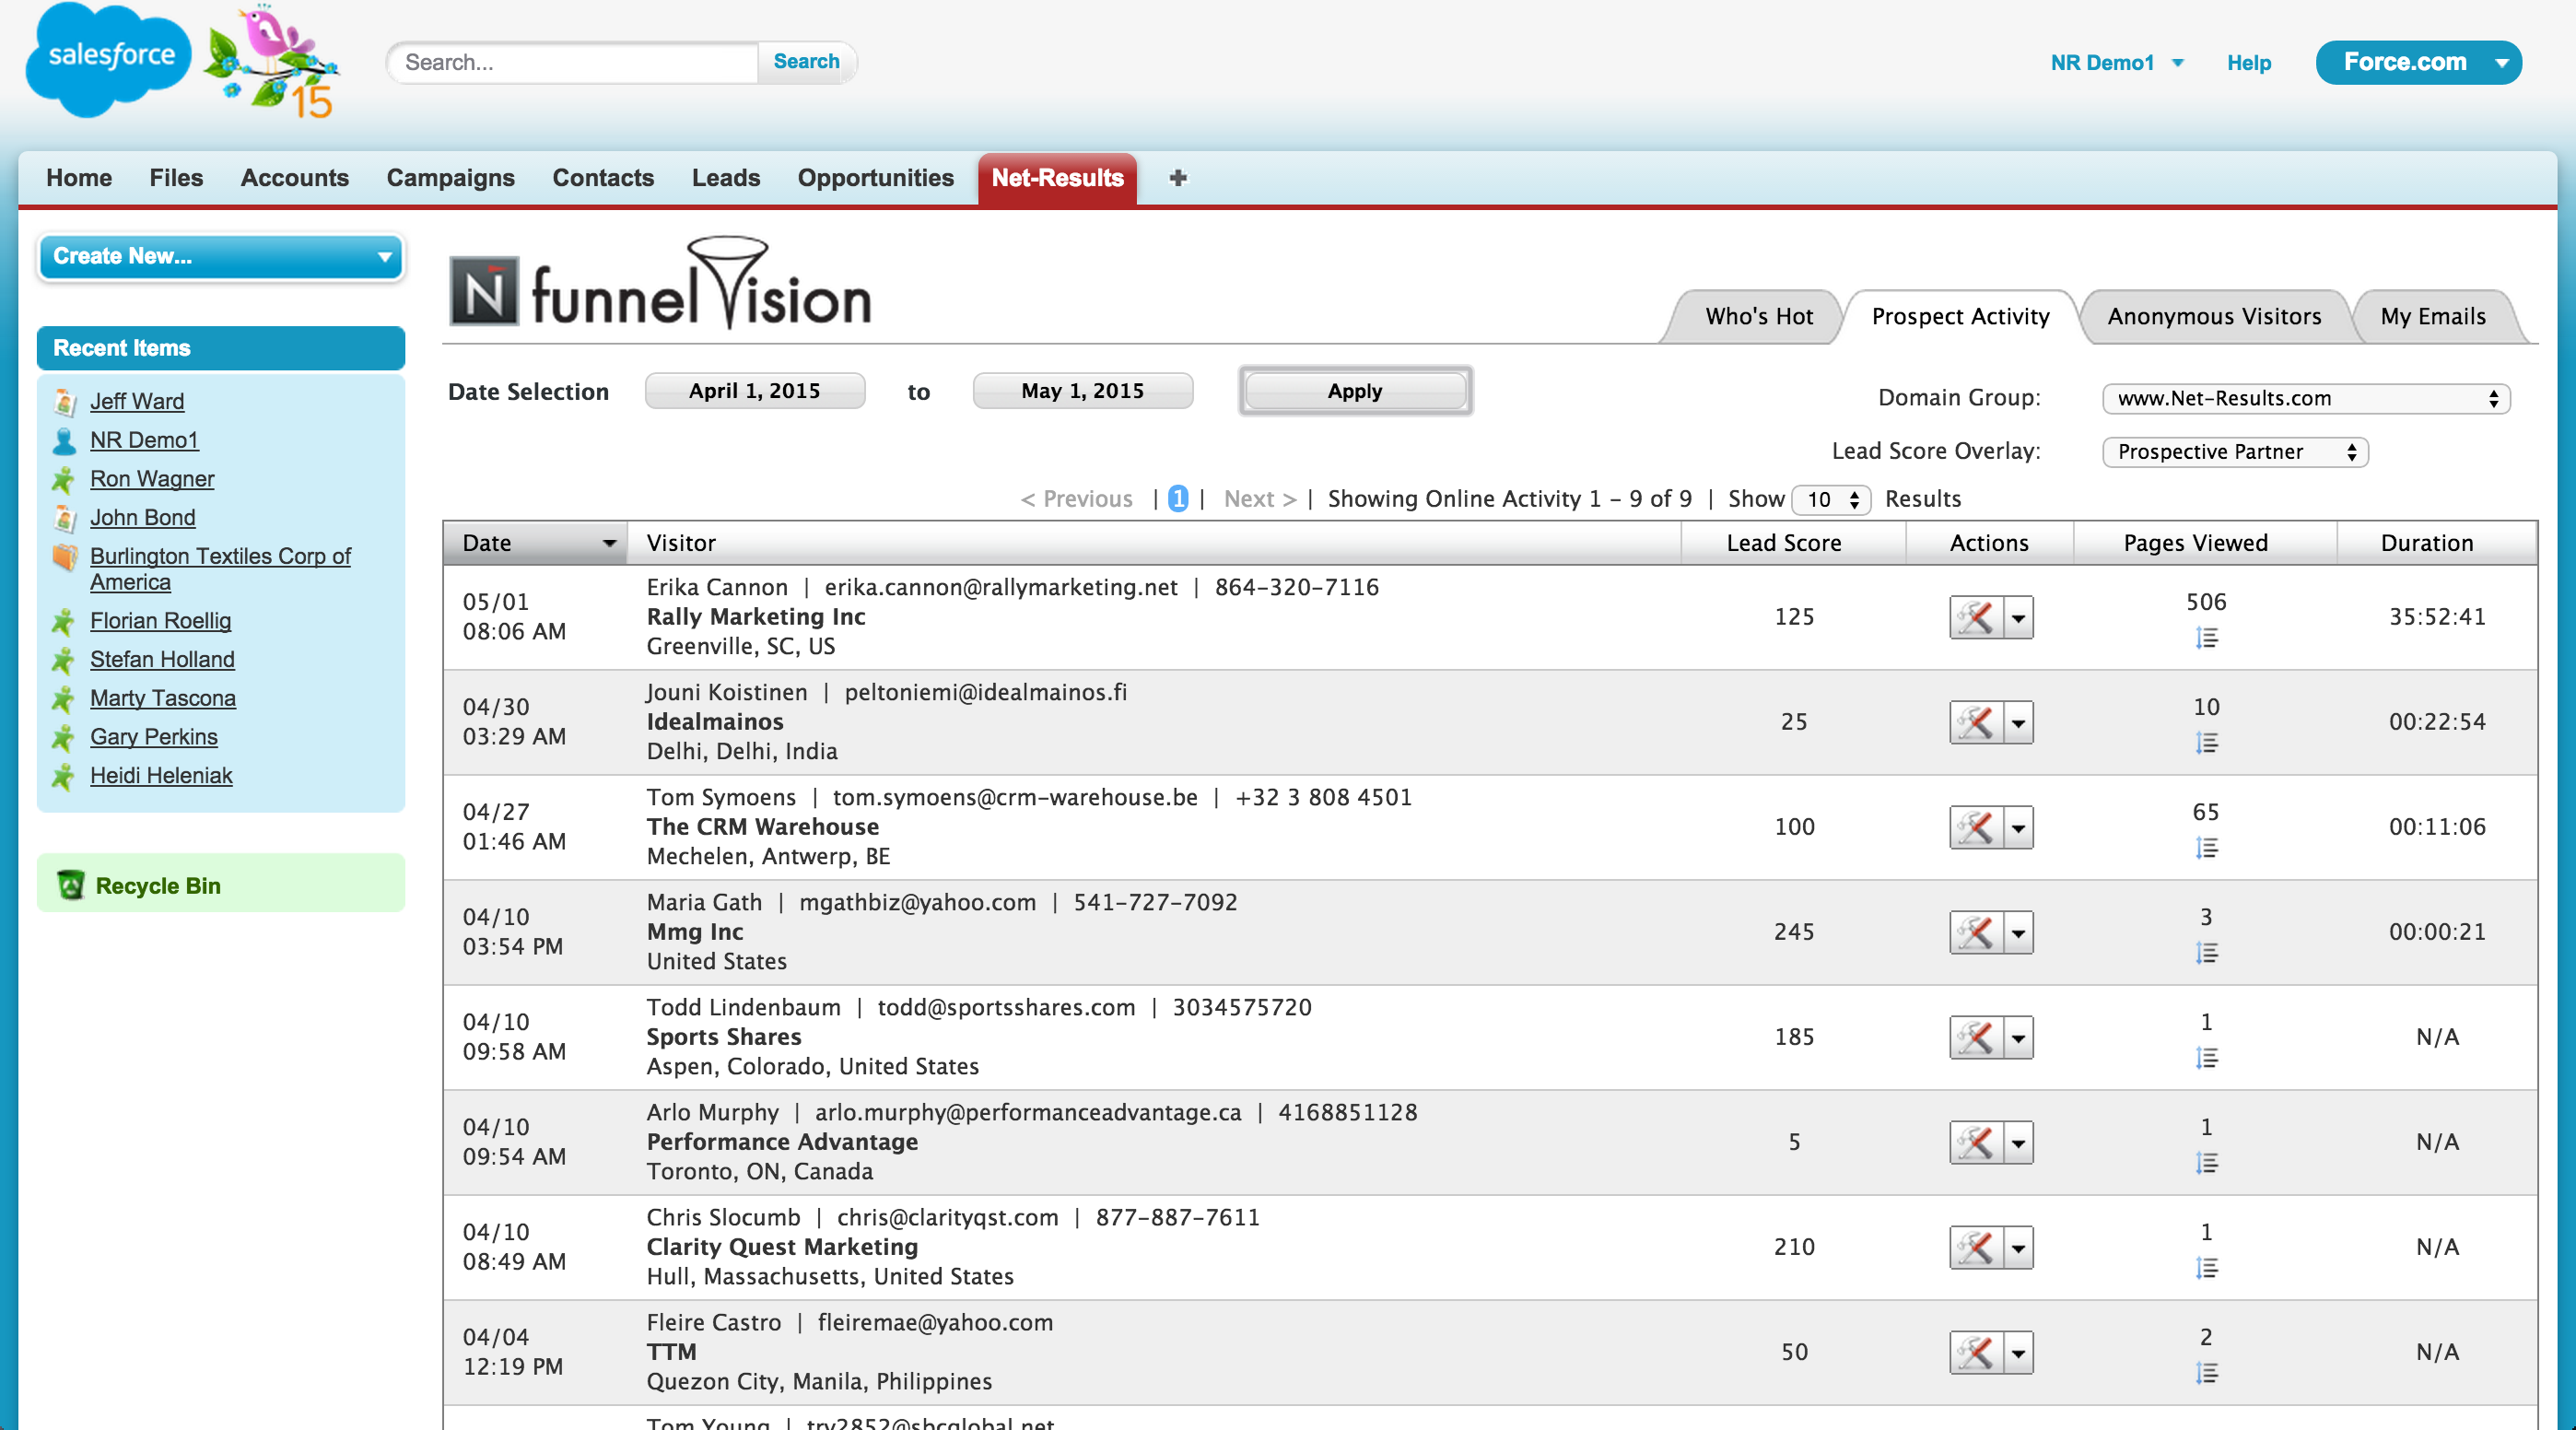Click the Recycle Bin icon in the sidebar
2576x1430 pixels.
70,885
